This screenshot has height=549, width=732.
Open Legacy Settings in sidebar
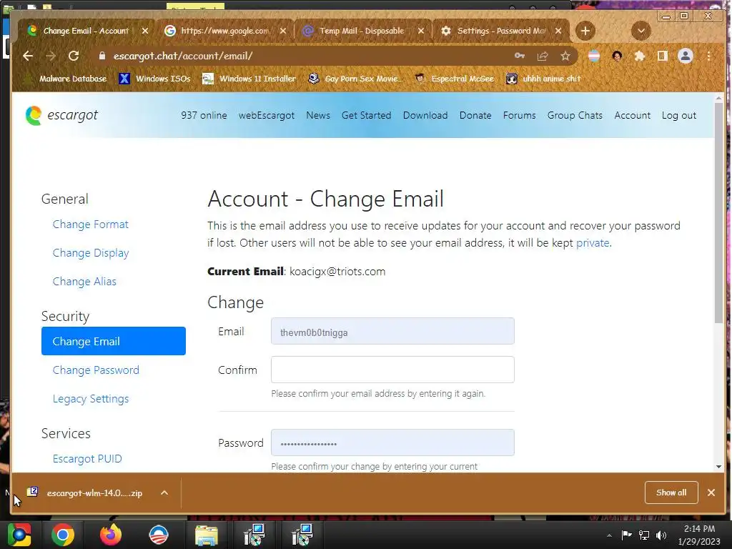click(91, 399)
